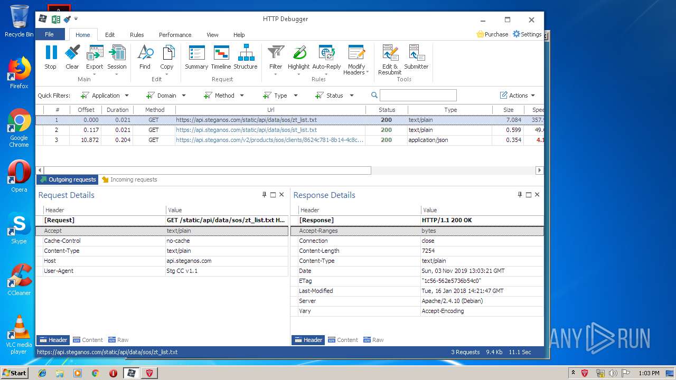This screenshot has width=676, height=380.
Task: Clear the captured requests list
Action: pyautogui.click(x=72, y=57)
